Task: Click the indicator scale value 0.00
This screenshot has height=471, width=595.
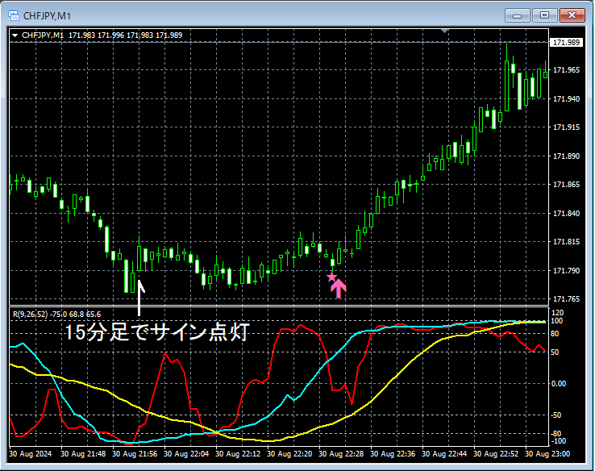Action: point(559,384)
